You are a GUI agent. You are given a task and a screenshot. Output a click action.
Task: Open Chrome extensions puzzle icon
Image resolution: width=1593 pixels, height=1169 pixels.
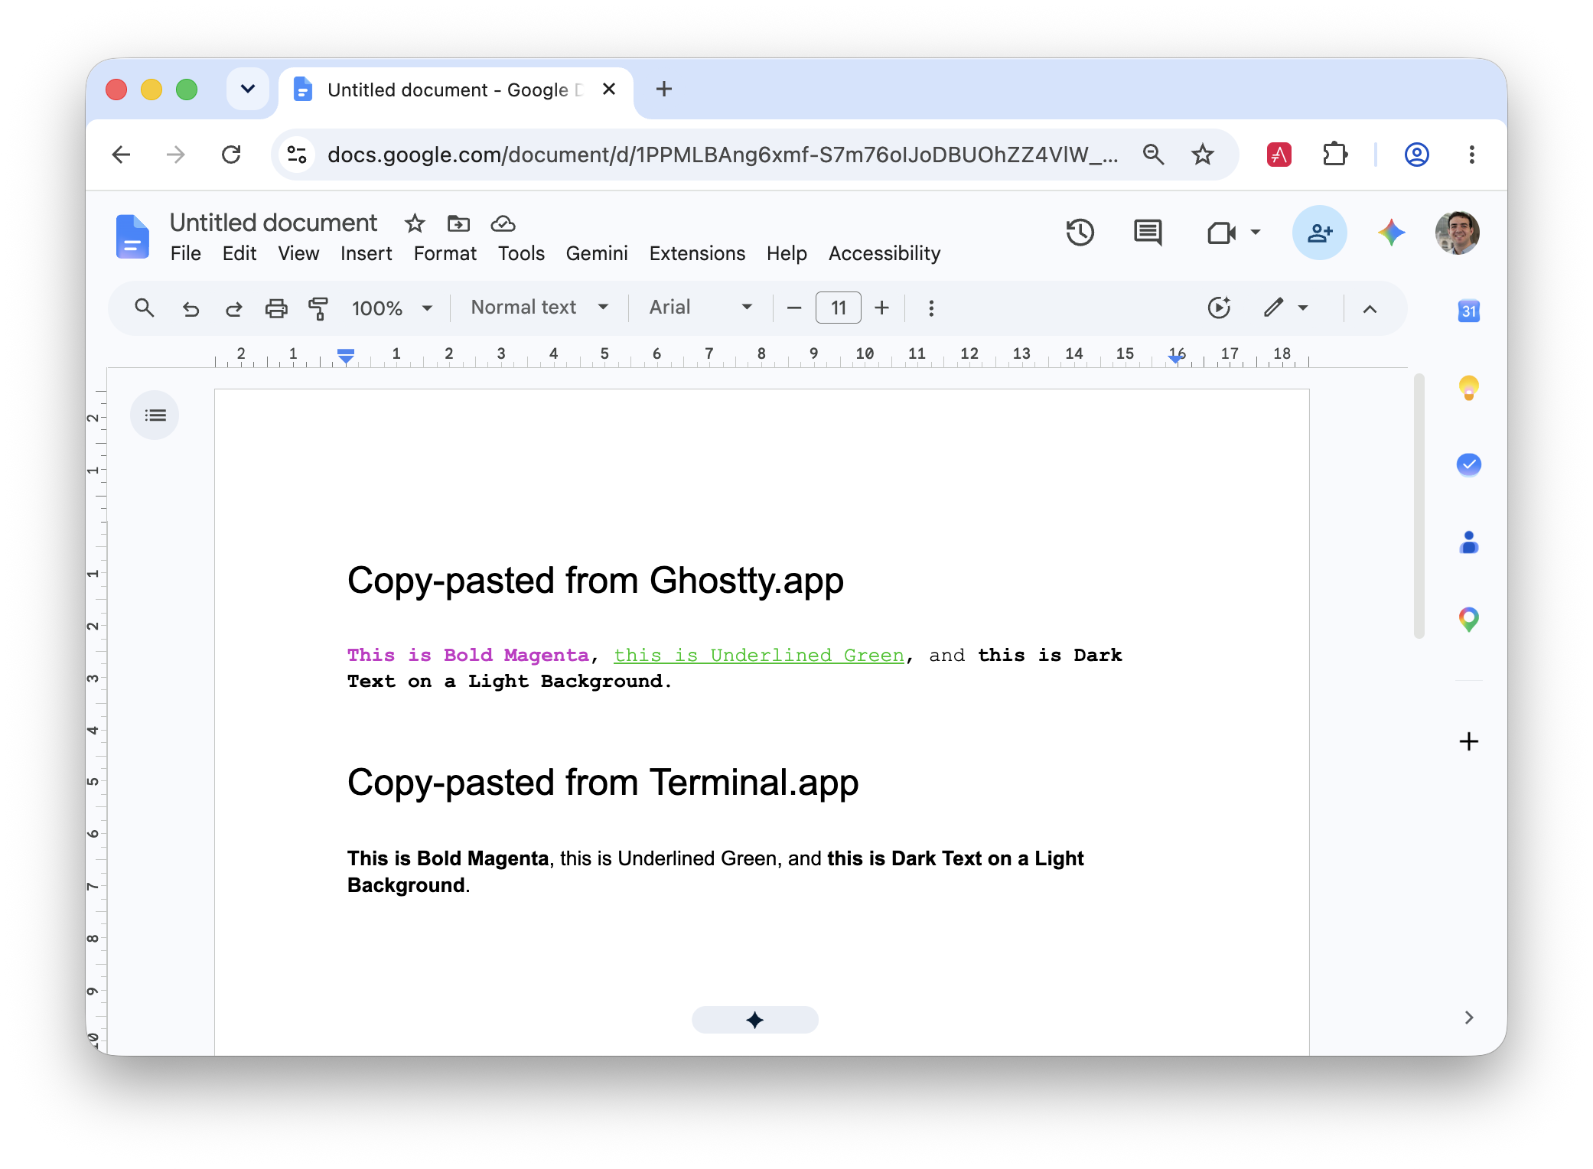(1335, 155)
